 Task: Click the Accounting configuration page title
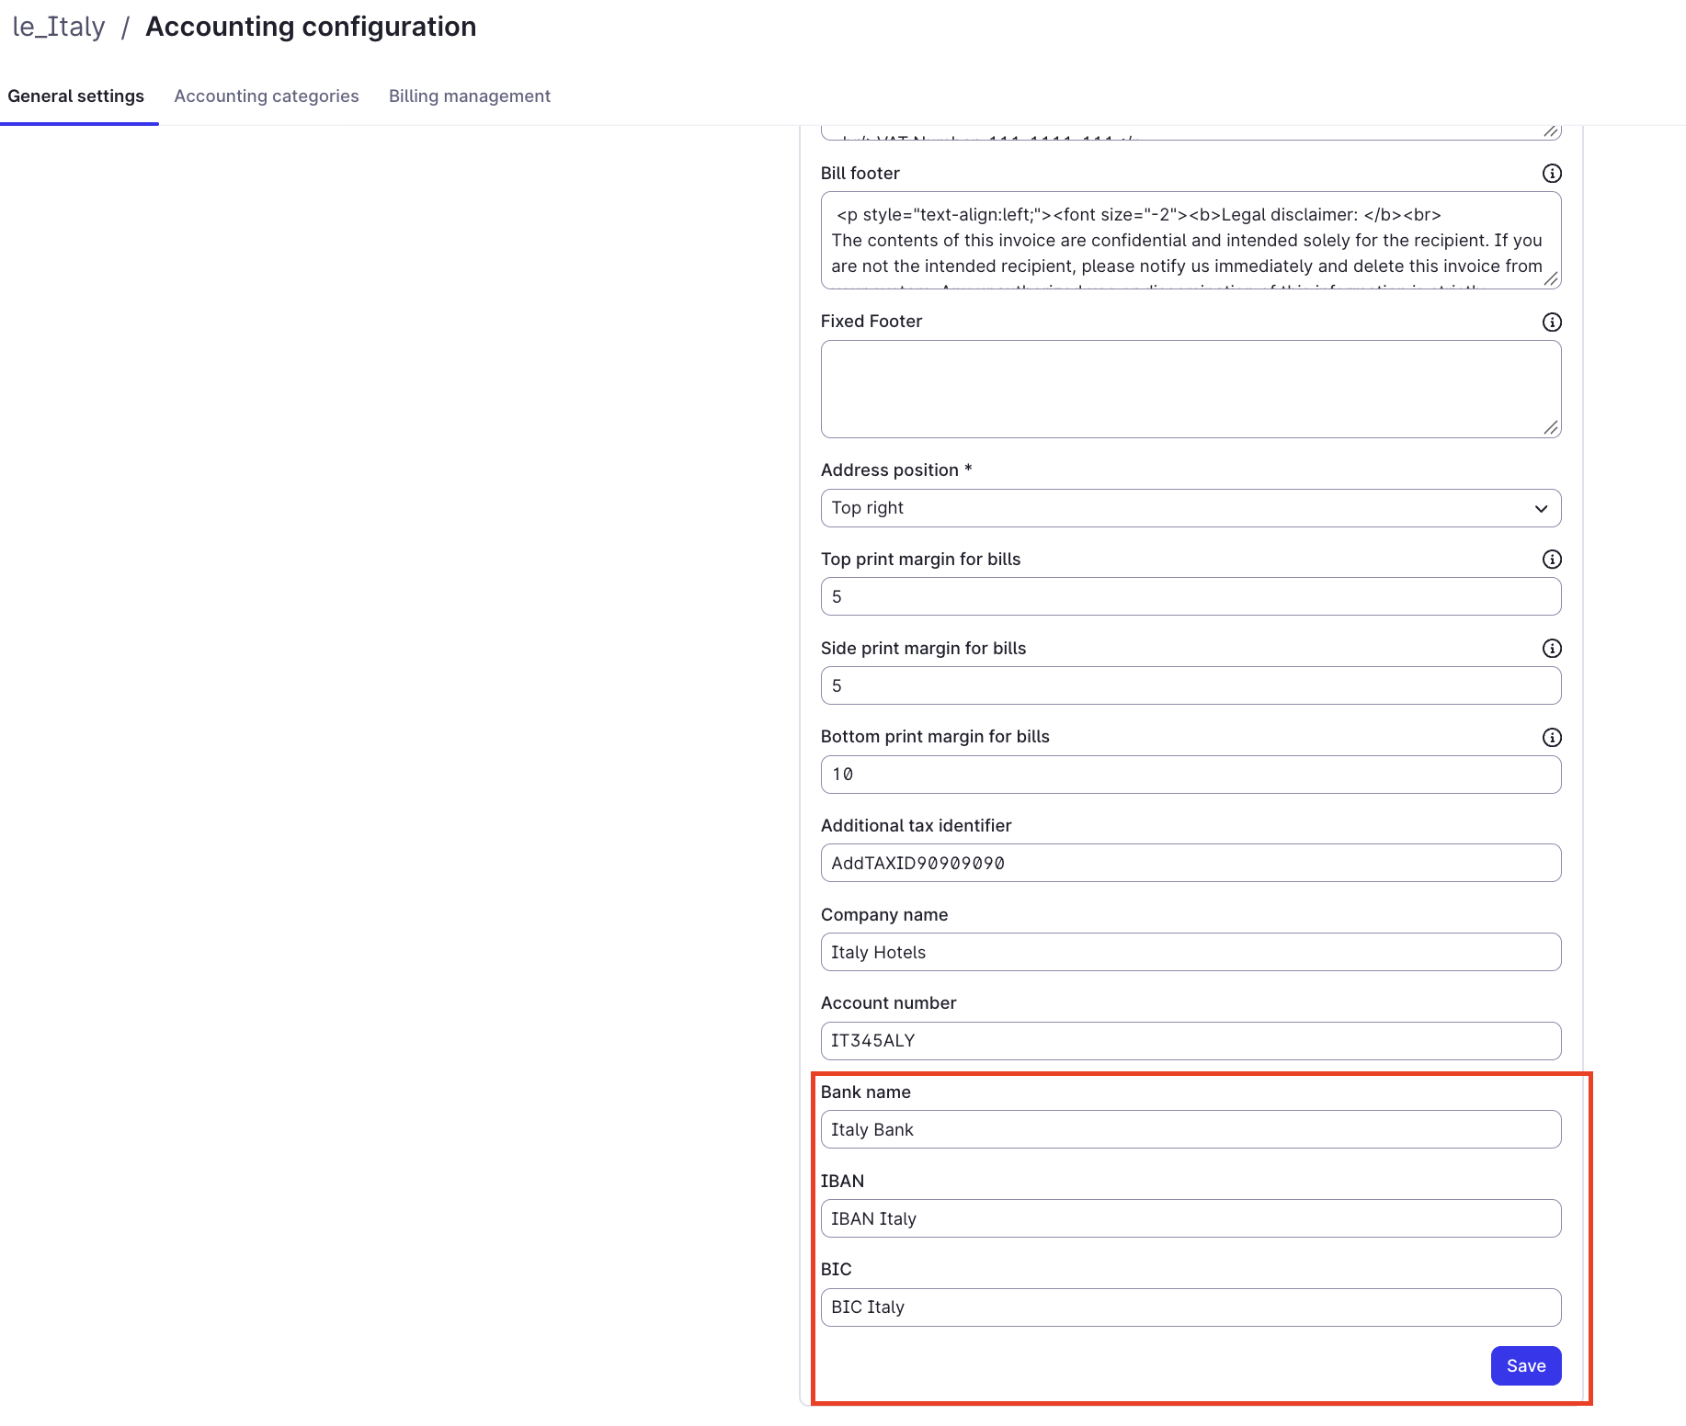point(311,27)
